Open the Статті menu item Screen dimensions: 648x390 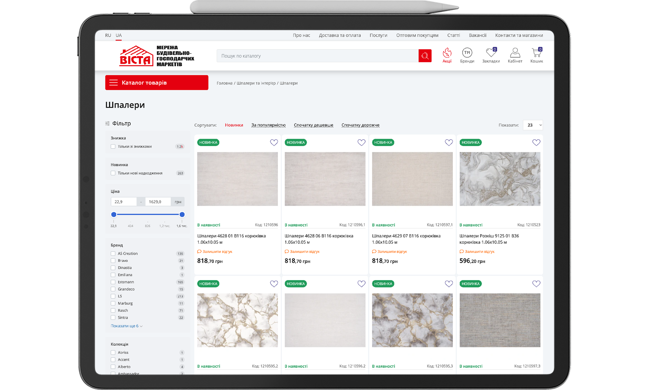pyautogui.click(x=454, y=35)
